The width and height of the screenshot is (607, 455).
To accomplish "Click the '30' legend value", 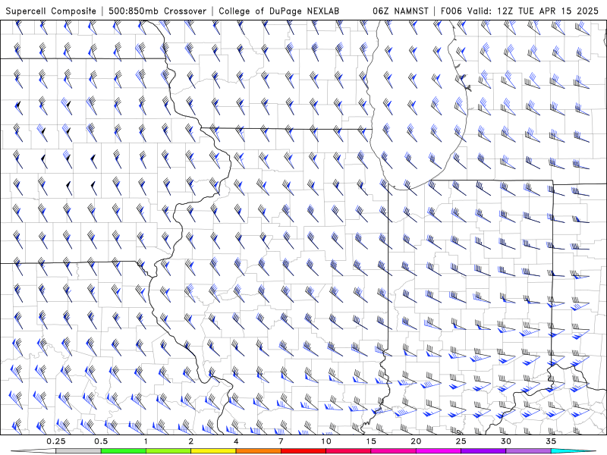I will click(505, 441).
